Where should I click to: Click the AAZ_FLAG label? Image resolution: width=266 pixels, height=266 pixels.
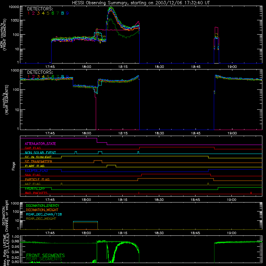pyautogui.click(x=33, y=184)
